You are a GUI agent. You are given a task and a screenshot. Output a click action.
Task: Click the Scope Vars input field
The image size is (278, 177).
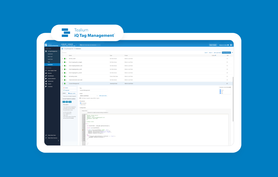pos(97,111)
